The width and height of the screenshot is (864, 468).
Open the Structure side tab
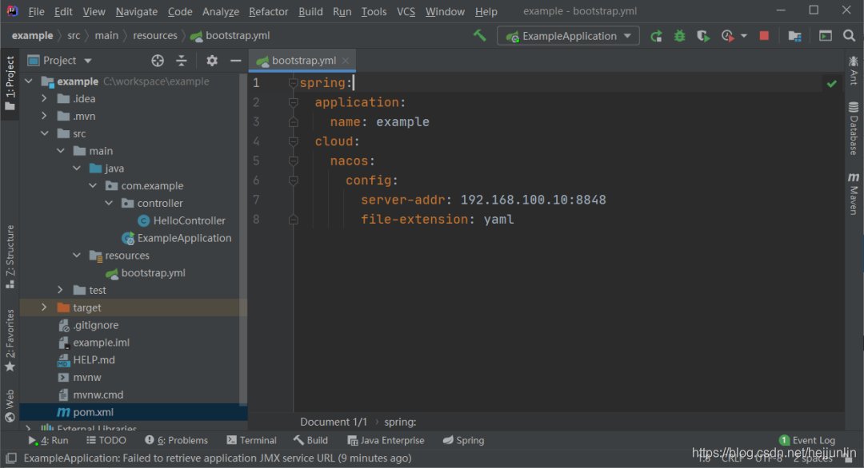click(10, 257)
